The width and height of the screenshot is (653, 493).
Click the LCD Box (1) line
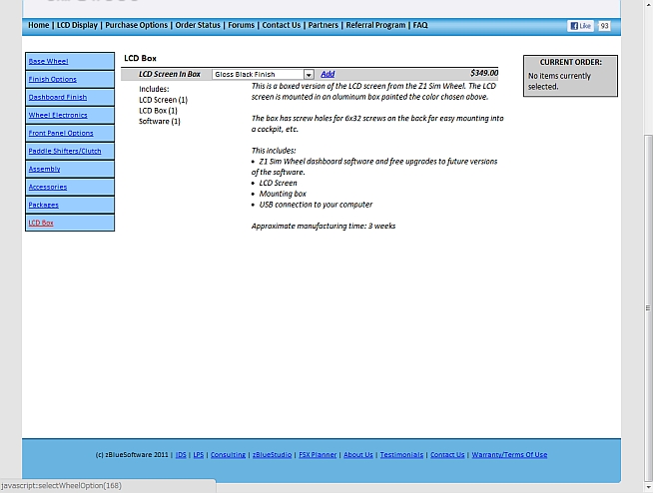[x=158, y=111]
